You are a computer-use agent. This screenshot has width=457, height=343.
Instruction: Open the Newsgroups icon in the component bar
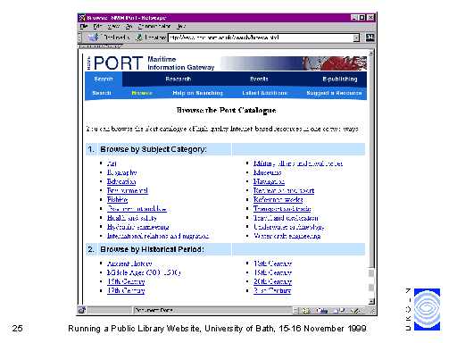339,311
